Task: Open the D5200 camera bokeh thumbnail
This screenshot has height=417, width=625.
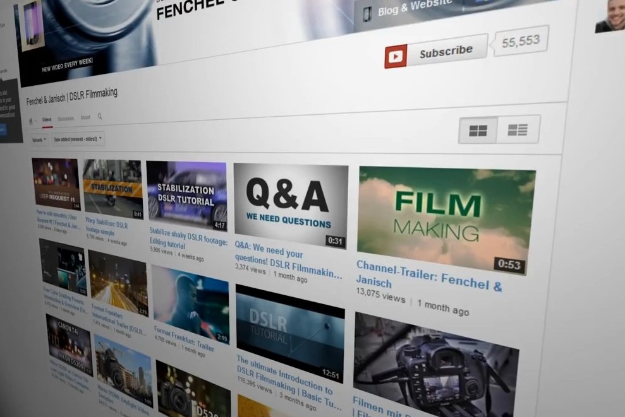Action: point(193,390)
